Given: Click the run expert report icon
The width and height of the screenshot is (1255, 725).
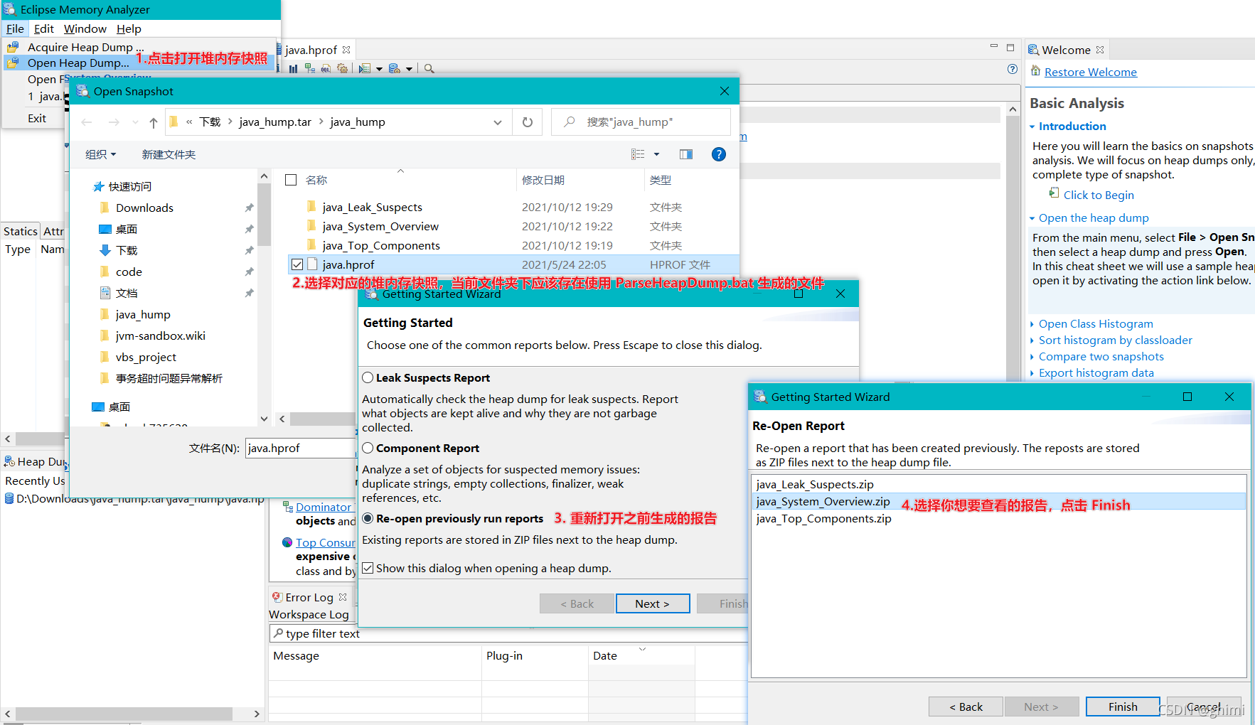Looking at the screenshot, I should coord(365,69).
